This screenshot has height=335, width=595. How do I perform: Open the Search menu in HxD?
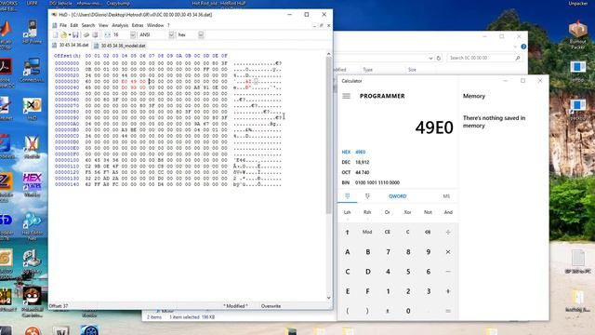[x=88, y=25]
